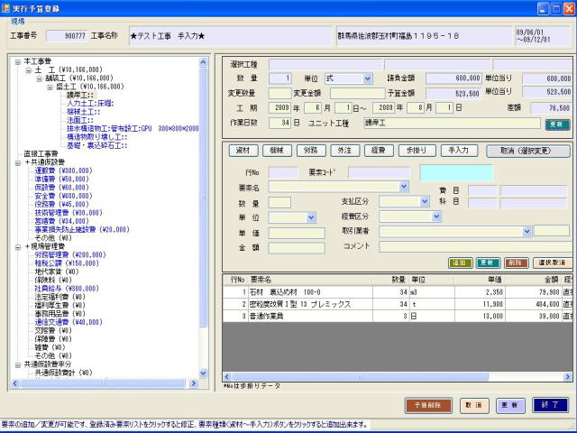Open the 経費区分 dropdown
This screenshot has height=433, width=577.
pyautogui.click(x=436, y=216)
